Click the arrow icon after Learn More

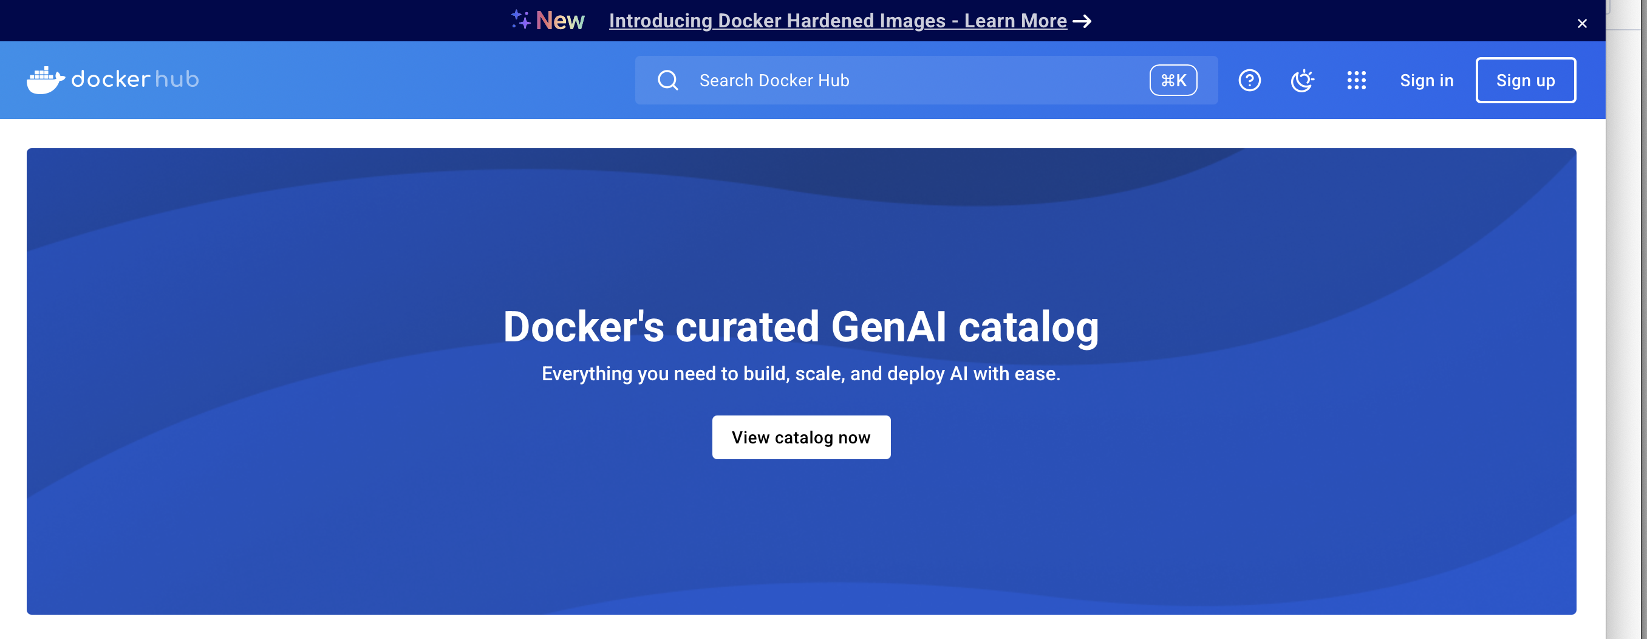click(1082, 21)
